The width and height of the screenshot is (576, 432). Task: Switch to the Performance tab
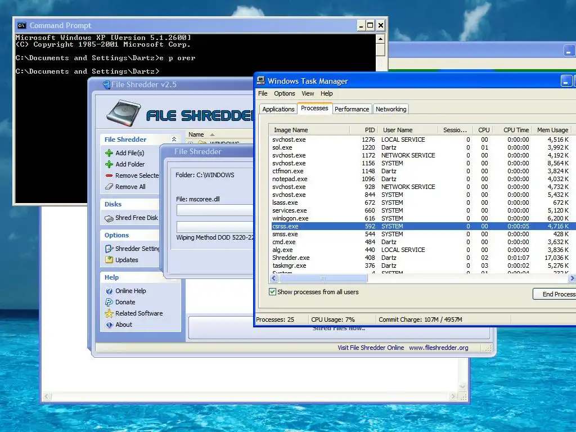click(x=352, y=109)
